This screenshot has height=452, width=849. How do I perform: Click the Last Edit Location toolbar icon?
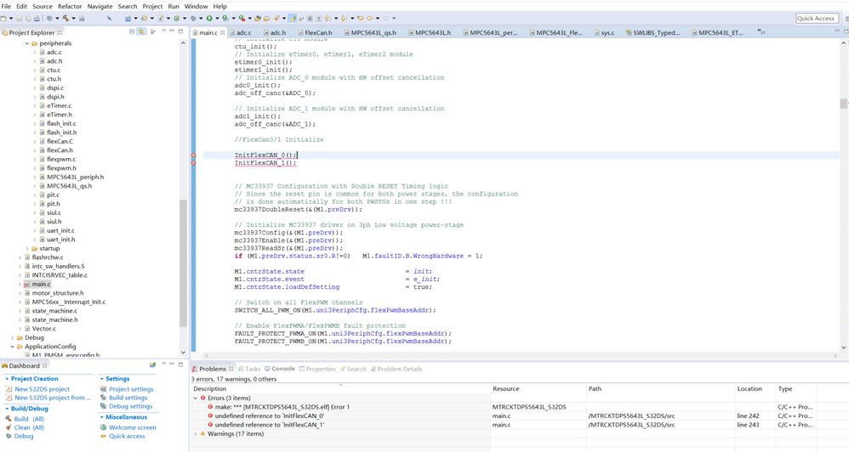coord(360,19)
